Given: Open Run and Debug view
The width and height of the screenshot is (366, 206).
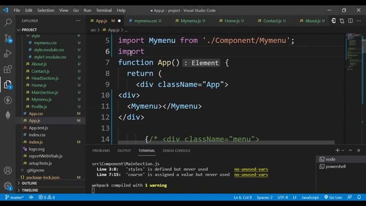Looking at the screenshot, I should [7, 54].
